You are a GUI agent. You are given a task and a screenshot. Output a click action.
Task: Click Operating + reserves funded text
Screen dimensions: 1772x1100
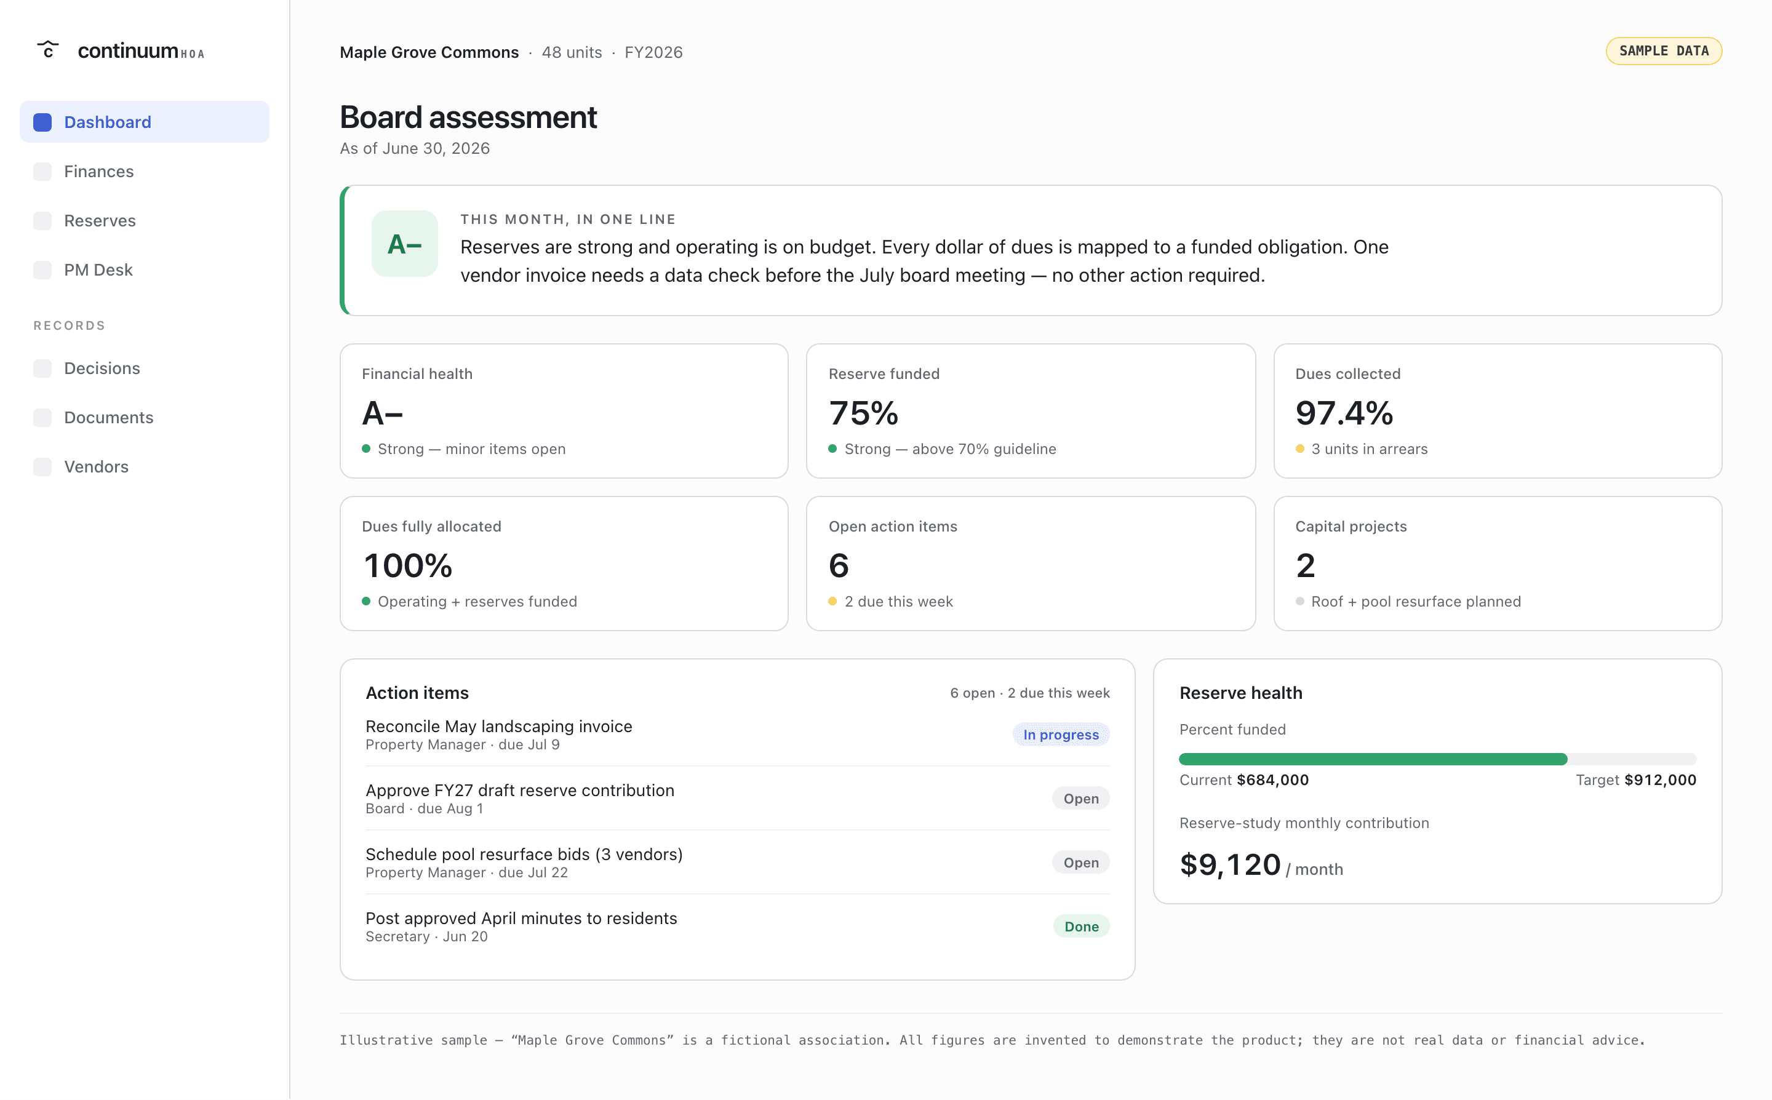click(x=477, y=602)
